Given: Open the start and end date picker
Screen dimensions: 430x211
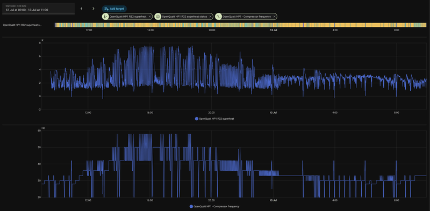Looking at the screenshot, I should click(38, 8).
